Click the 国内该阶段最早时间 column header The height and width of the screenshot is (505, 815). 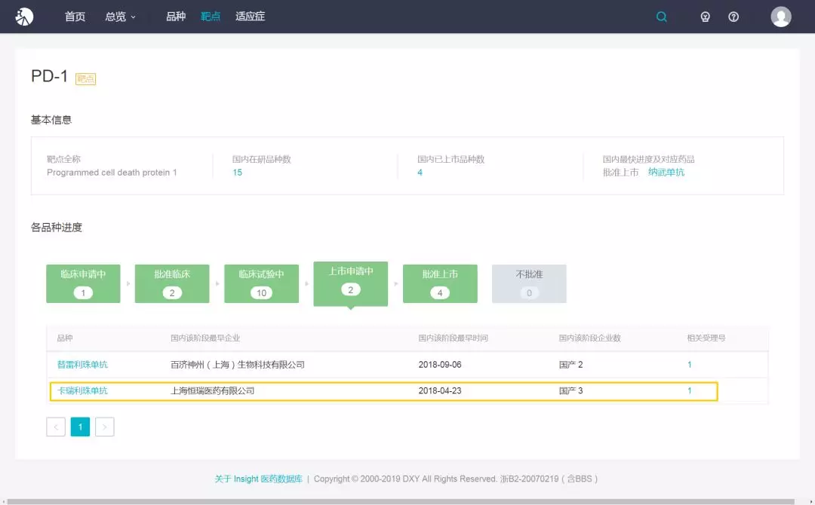(x=453, y=338)
